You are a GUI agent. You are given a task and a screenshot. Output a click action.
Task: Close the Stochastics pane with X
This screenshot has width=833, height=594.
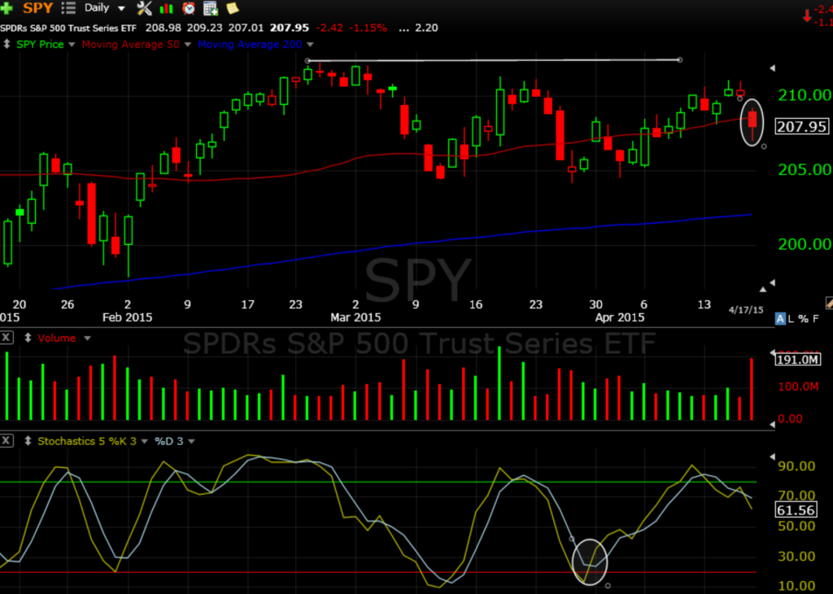[x=7, y=441]
